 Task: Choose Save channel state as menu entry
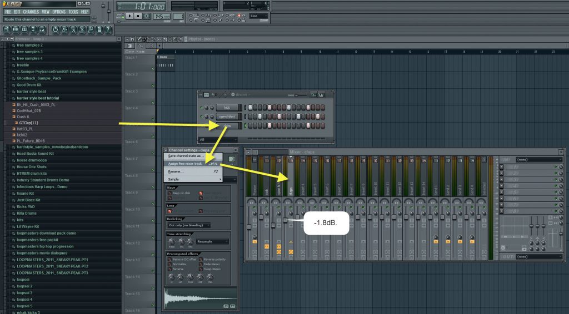click(x=193, y=156)
